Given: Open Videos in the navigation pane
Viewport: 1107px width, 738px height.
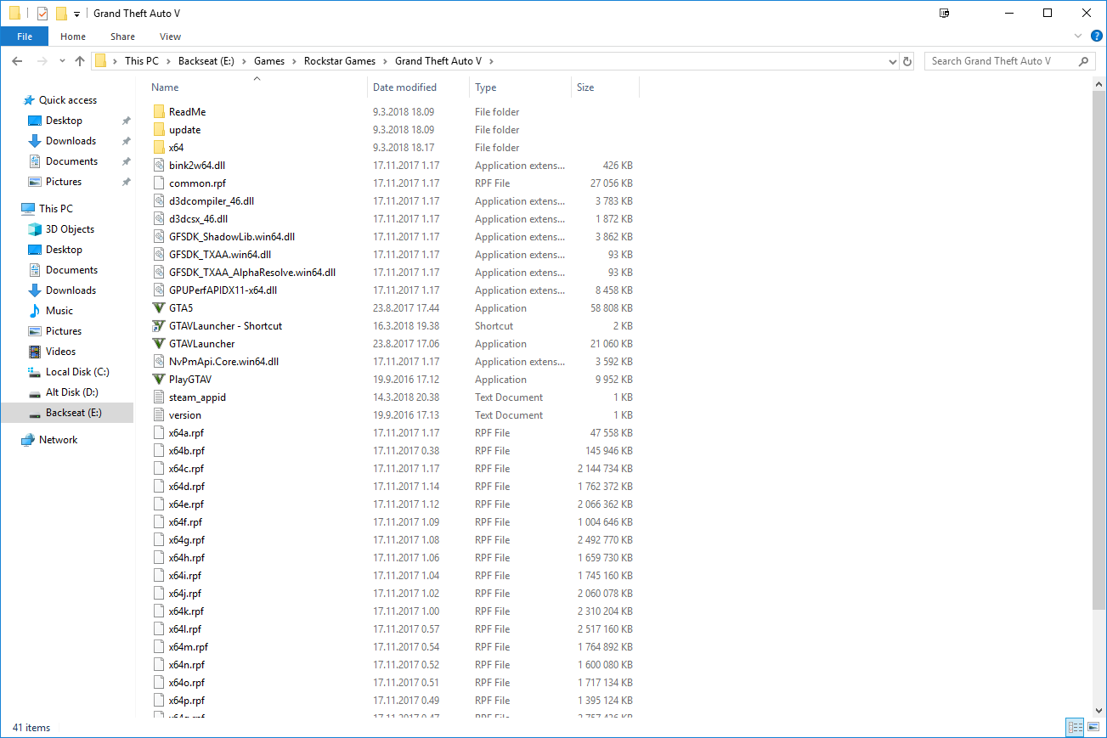Looking at the screenshot, I should tap(60, 352).
